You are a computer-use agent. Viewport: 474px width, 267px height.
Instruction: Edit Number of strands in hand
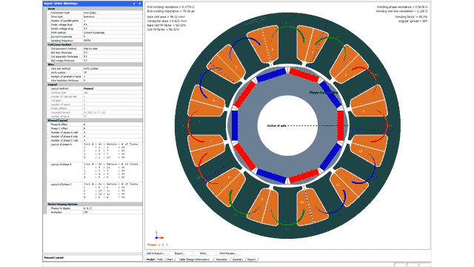pyautogui.click(x=112, y=76)
